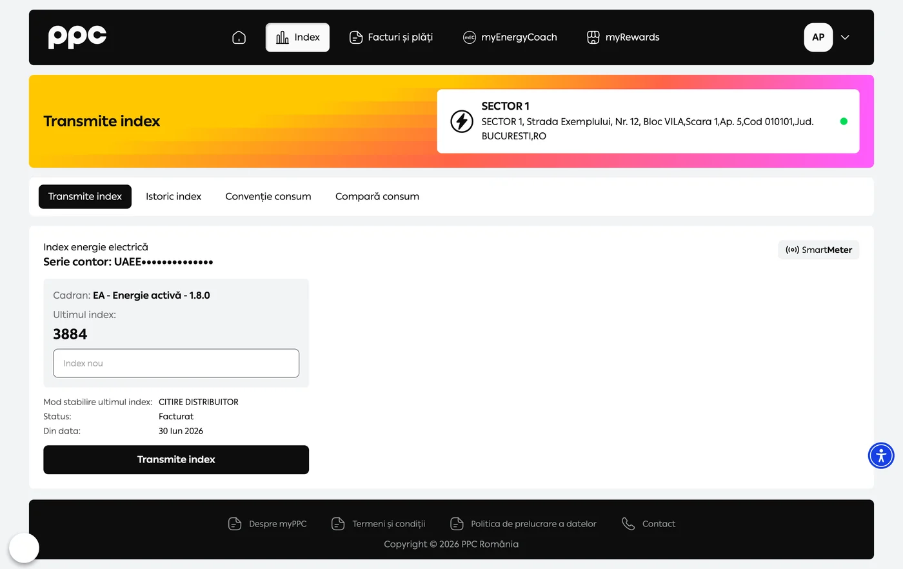
Task: Open the Despre myPPC link
Action: pos(268,524)
